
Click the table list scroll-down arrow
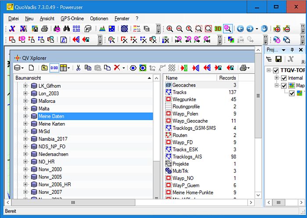pyautogui.click(x=258, y=195)
